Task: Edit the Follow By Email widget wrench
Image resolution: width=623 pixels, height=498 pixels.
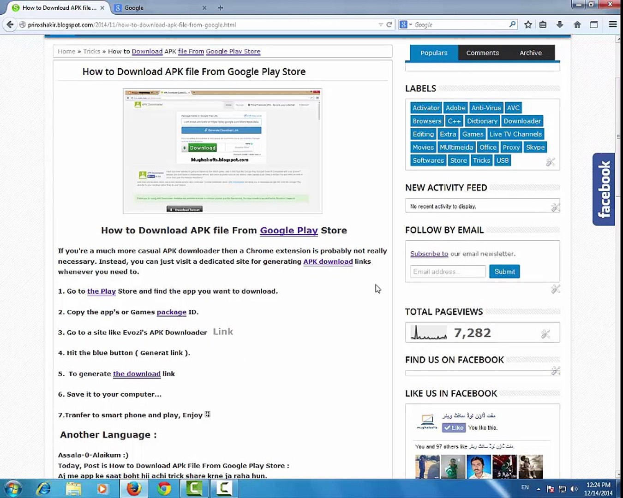Action: [555, 289]
